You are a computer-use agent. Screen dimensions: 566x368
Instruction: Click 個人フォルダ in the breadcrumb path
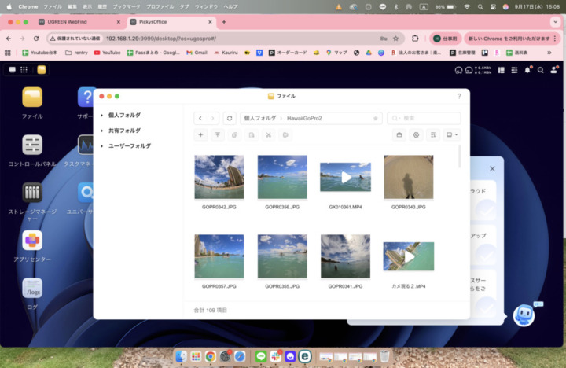click(259, 118)
